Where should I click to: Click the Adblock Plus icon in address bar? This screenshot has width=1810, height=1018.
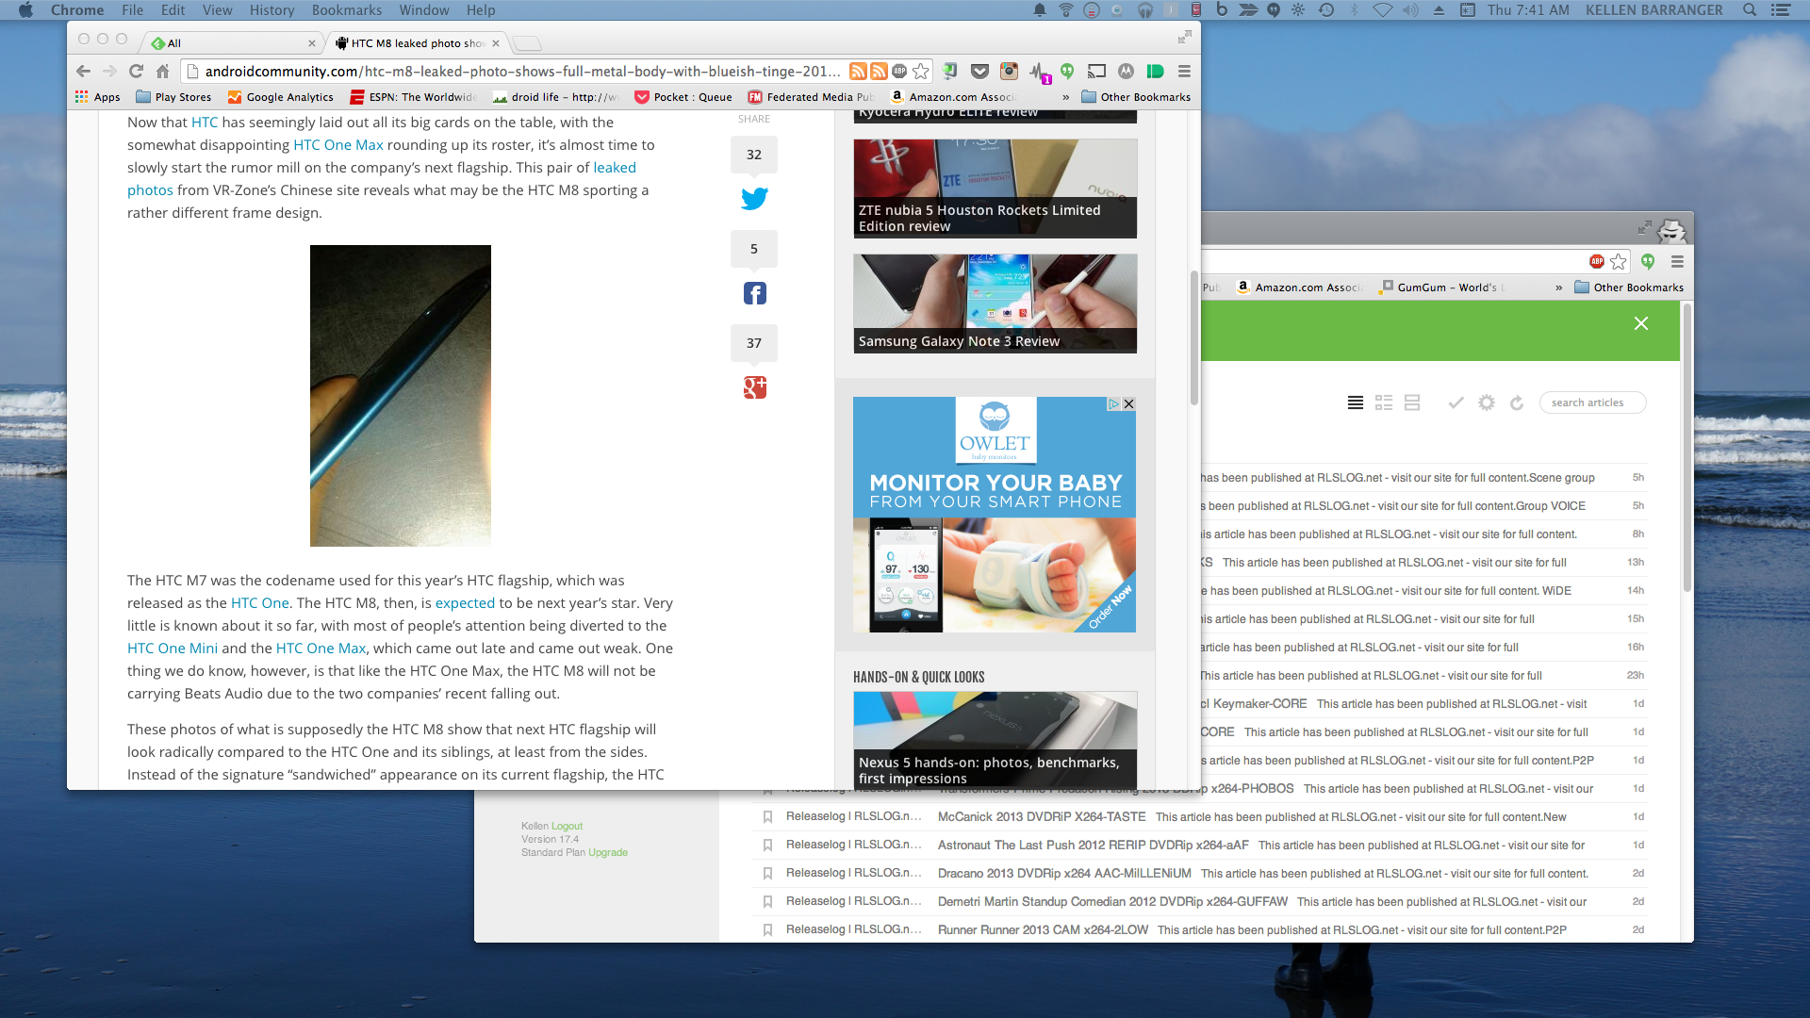[x=899, y=72]
